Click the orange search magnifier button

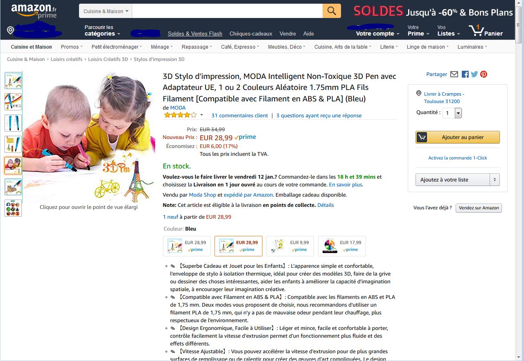[x=332, y=11]
